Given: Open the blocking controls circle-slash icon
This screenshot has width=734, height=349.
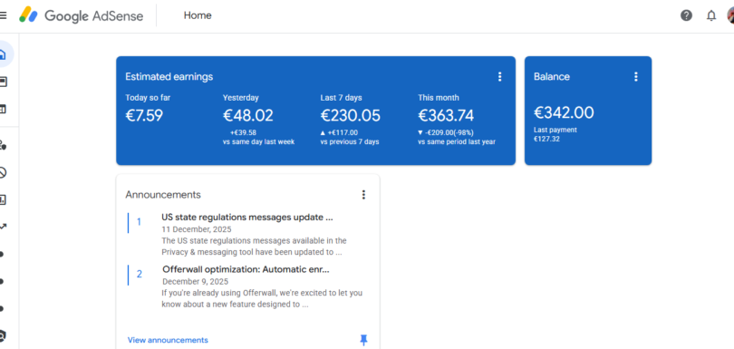Looking at the screenshot, I should (3, 173).
